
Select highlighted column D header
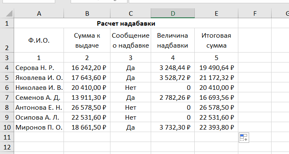pyautogui.click(x=173, y=13)
